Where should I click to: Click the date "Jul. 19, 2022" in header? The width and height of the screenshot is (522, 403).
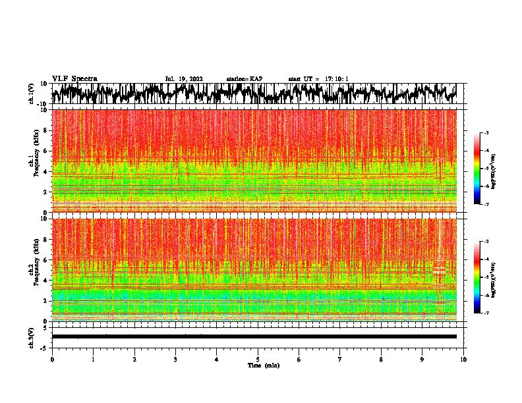pos(184,79)
